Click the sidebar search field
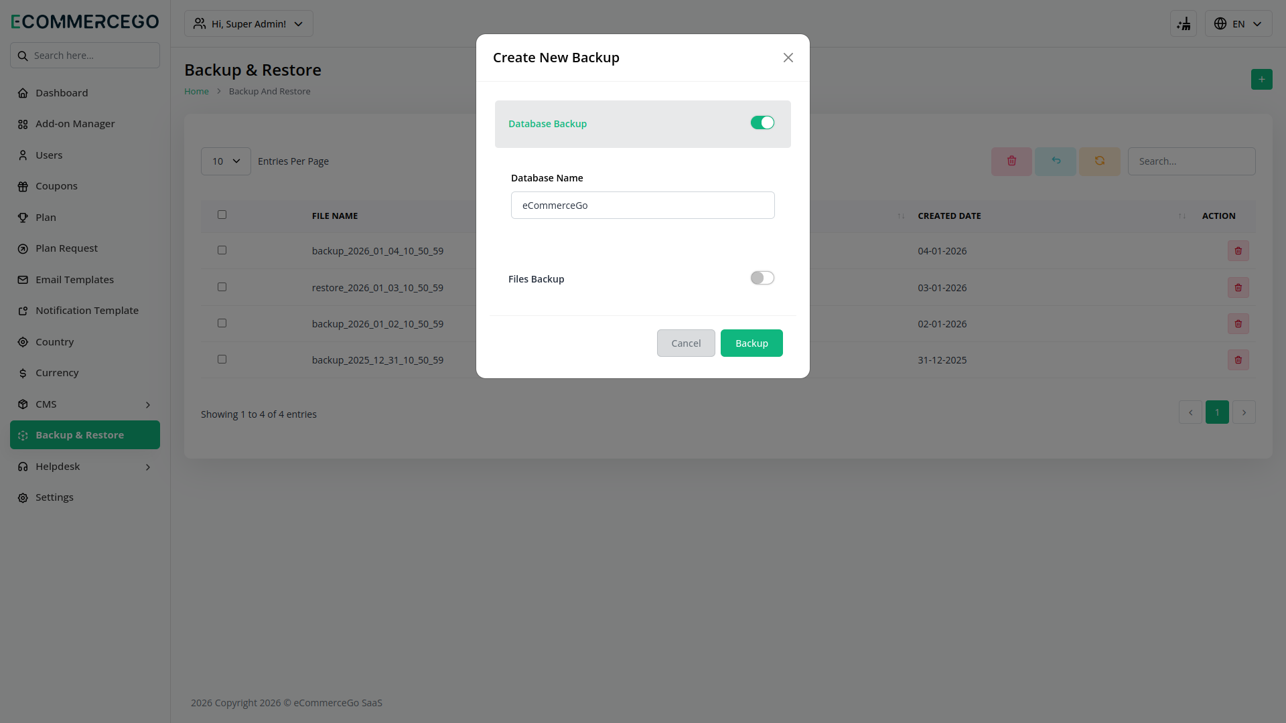This screenshot has height=723, width=1286. pos(85,56)
